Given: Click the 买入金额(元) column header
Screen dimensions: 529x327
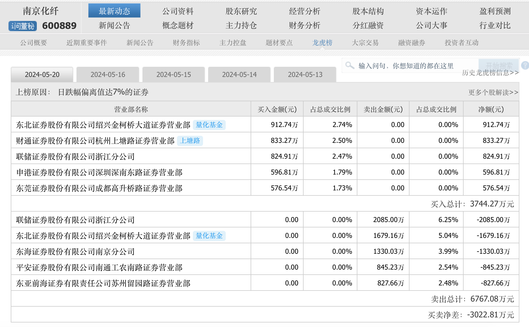Looking at the screenshot, I should pyautogui.click(x=277, y=109).
